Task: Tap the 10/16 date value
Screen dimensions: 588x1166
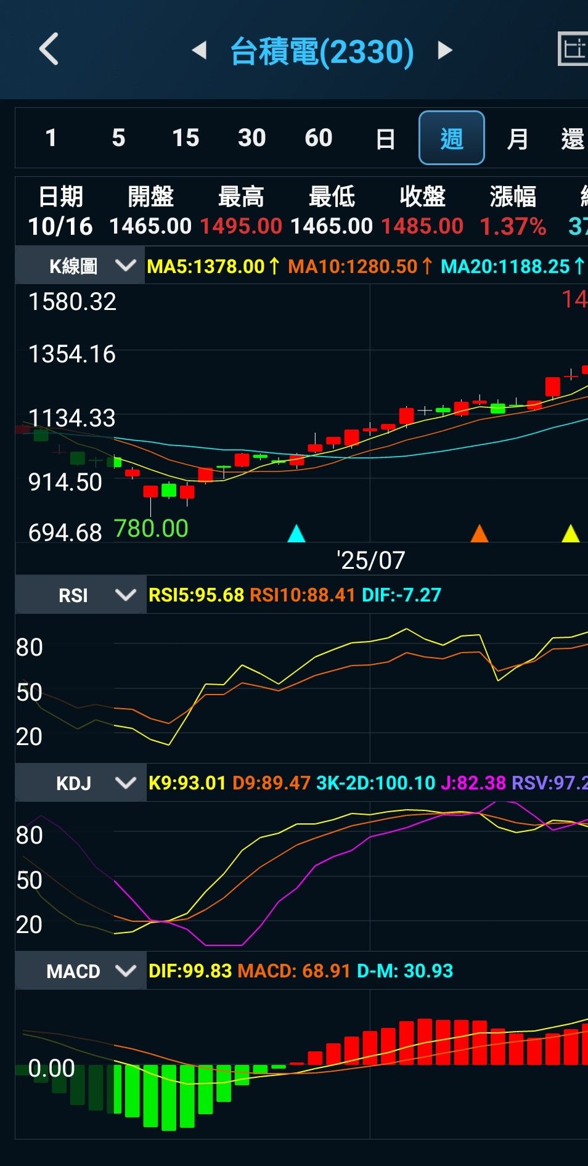Action: point(60,226)
